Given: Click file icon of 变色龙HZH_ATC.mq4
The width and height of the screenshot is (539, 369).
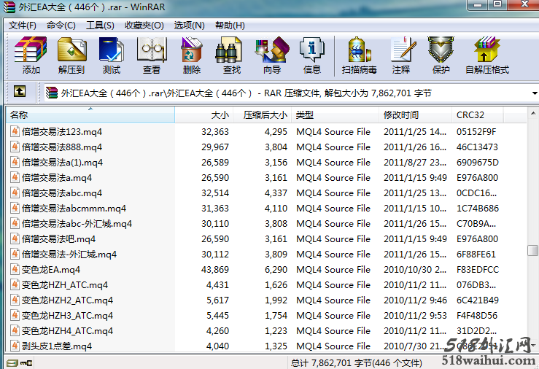Looking at the screenshot, I should pos(15,285).
